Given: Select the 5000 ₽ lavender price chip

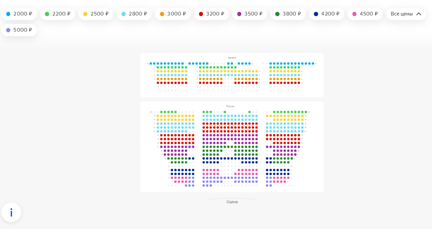Looking at the screenshot, I should click(19, 30).
